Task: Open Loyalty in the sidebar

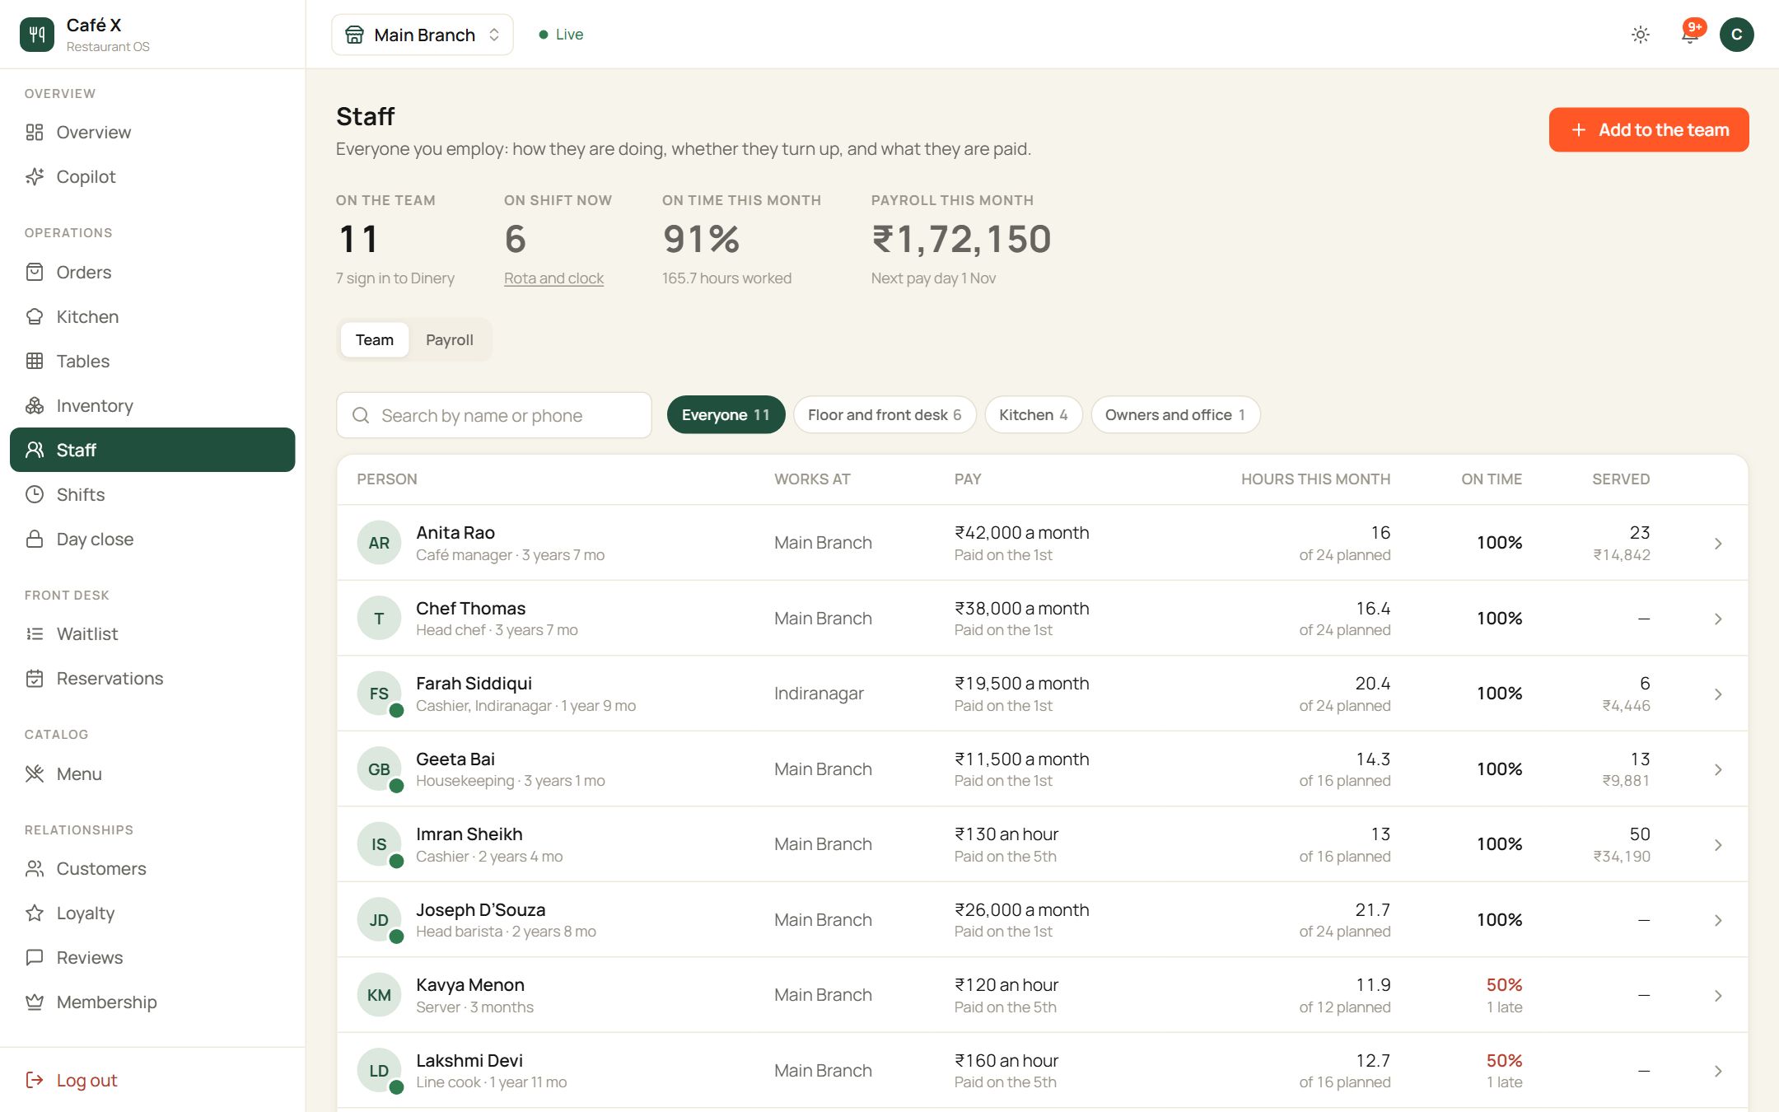Action: click(x=152, y=913)
